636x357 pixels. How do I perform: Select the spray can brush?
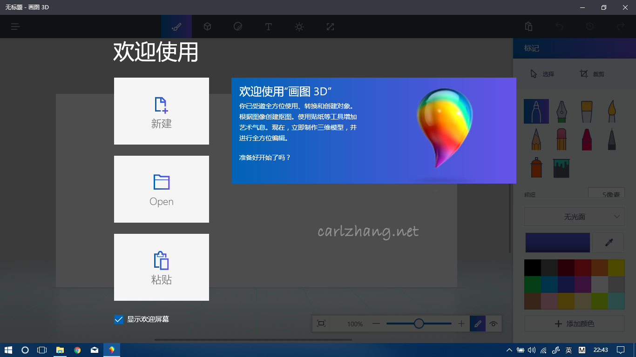coord(536,167)
